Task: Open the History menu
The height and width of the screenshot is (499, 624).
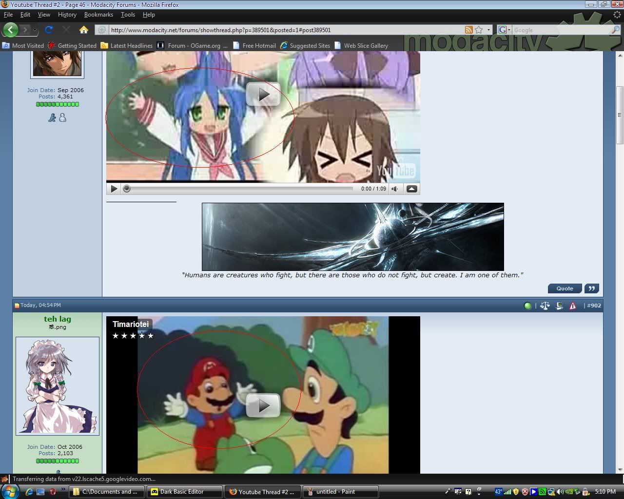Action: [x=67, y=15]
